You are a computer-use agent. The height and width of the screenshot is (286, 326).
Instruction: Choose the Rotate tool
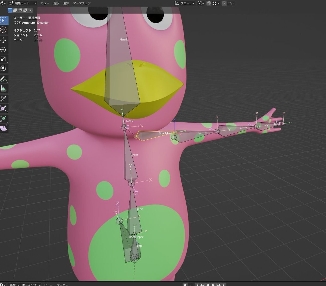point(4,50)
